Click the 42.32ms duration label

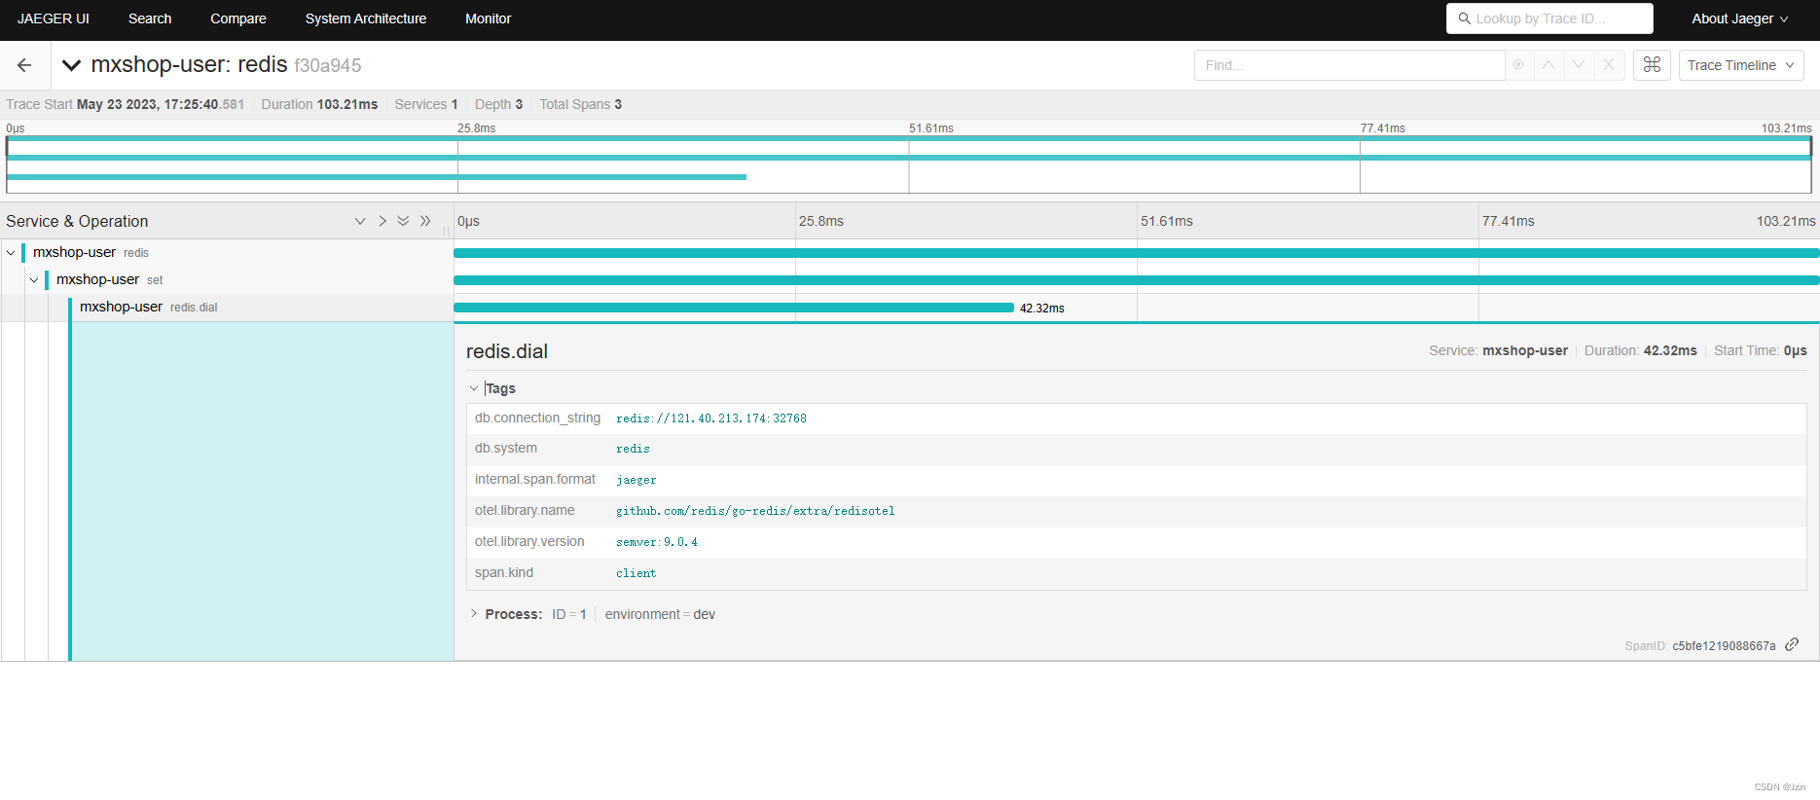tap(1042, 309)
